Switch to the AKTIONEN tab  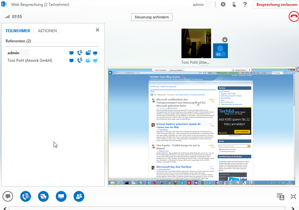(x=47, y=31)
